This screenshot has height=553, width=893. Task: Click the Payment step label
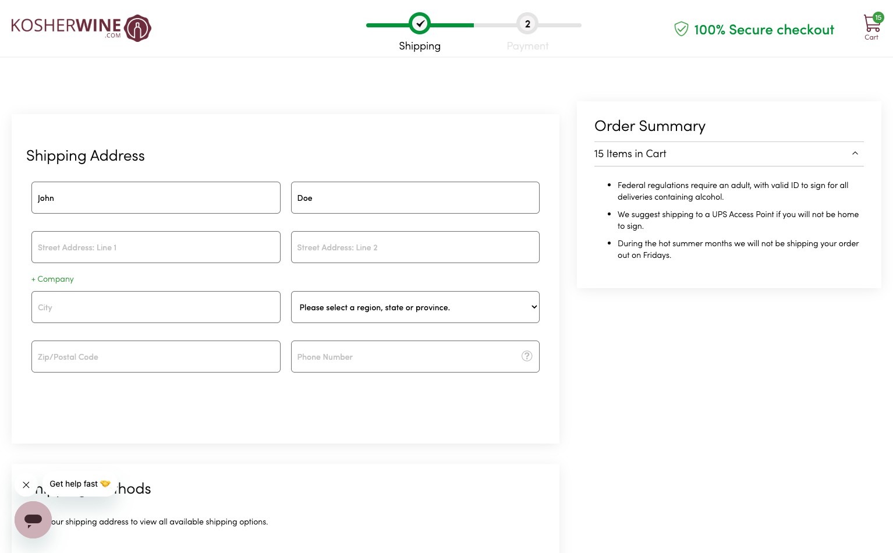(527, 46)
